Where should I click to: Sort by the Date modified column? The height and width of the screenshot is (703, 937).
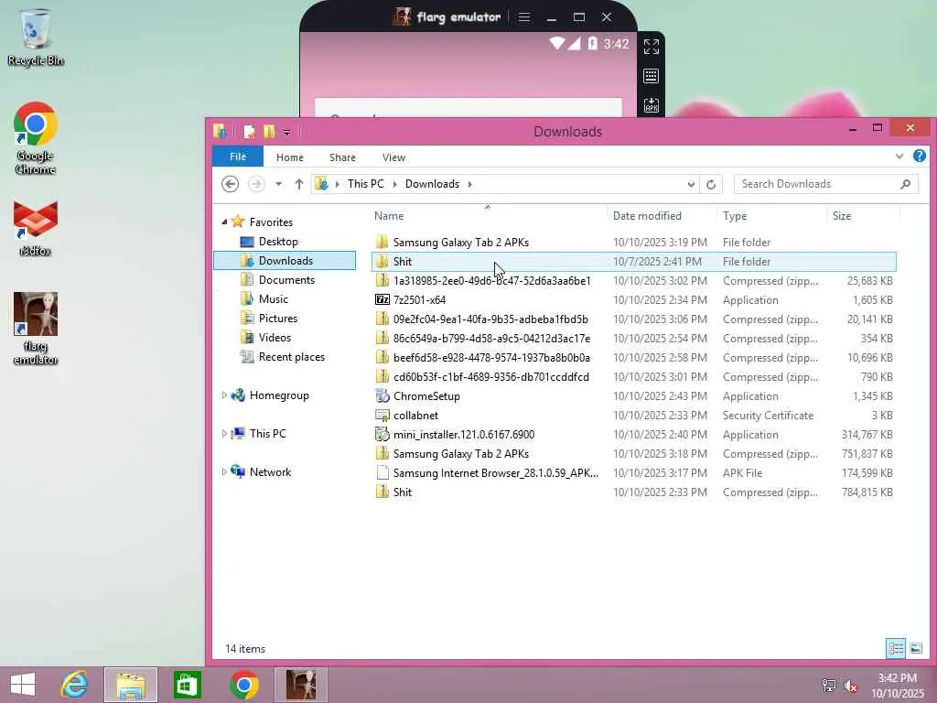pyautogui.click(x=662, y=216)
